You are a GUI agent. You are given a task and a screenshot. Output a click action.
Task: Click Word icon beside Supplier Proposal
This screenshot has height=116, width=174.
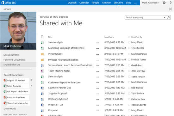pyautogui.click(x=42, y=94)
